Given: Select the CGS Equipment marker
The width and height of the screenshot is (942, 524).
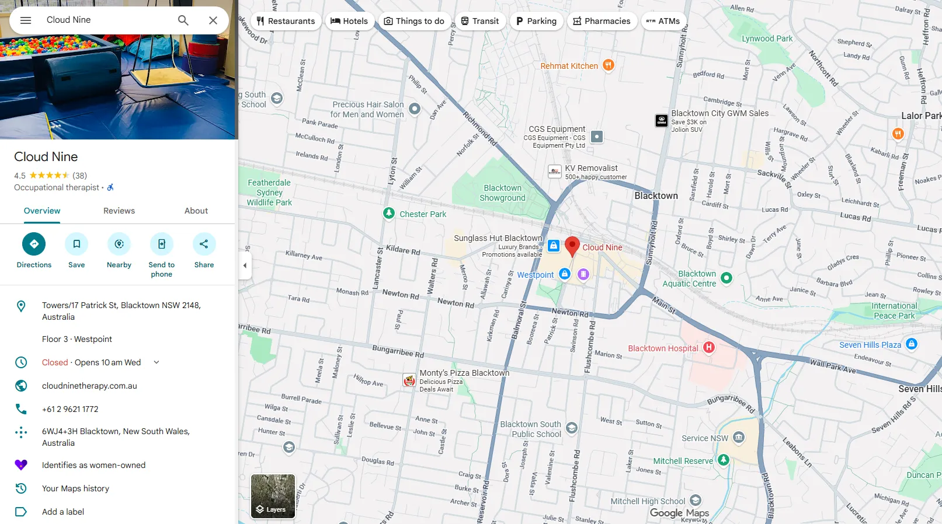Looking at the screenshot, I should pyautogui.click(x=597, y=137).
